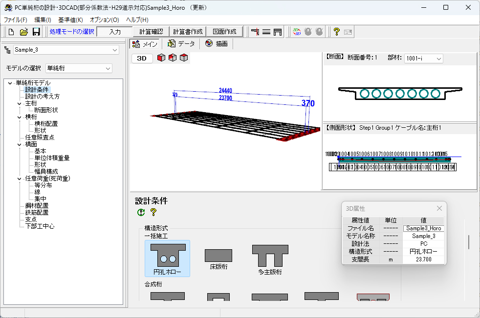Select 設計の考え方 in the tree
The width and height of the screenshot is (480, 318).
42,97
